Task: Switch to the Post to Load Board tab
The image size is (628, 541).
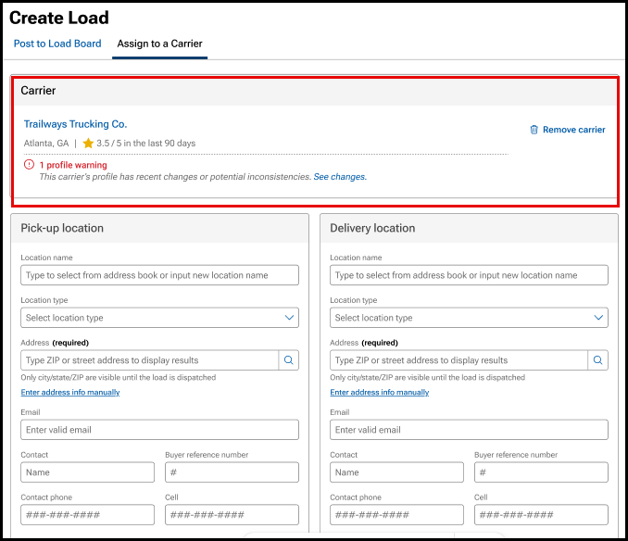Action: click(x=57, y=44)
